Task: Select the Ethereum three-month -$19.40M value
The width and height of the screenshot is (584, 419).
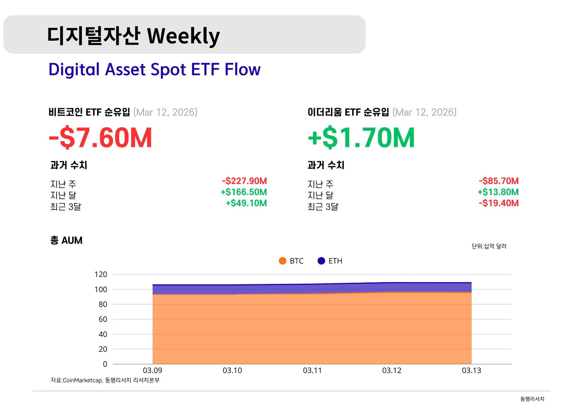Action: point(499,203)
